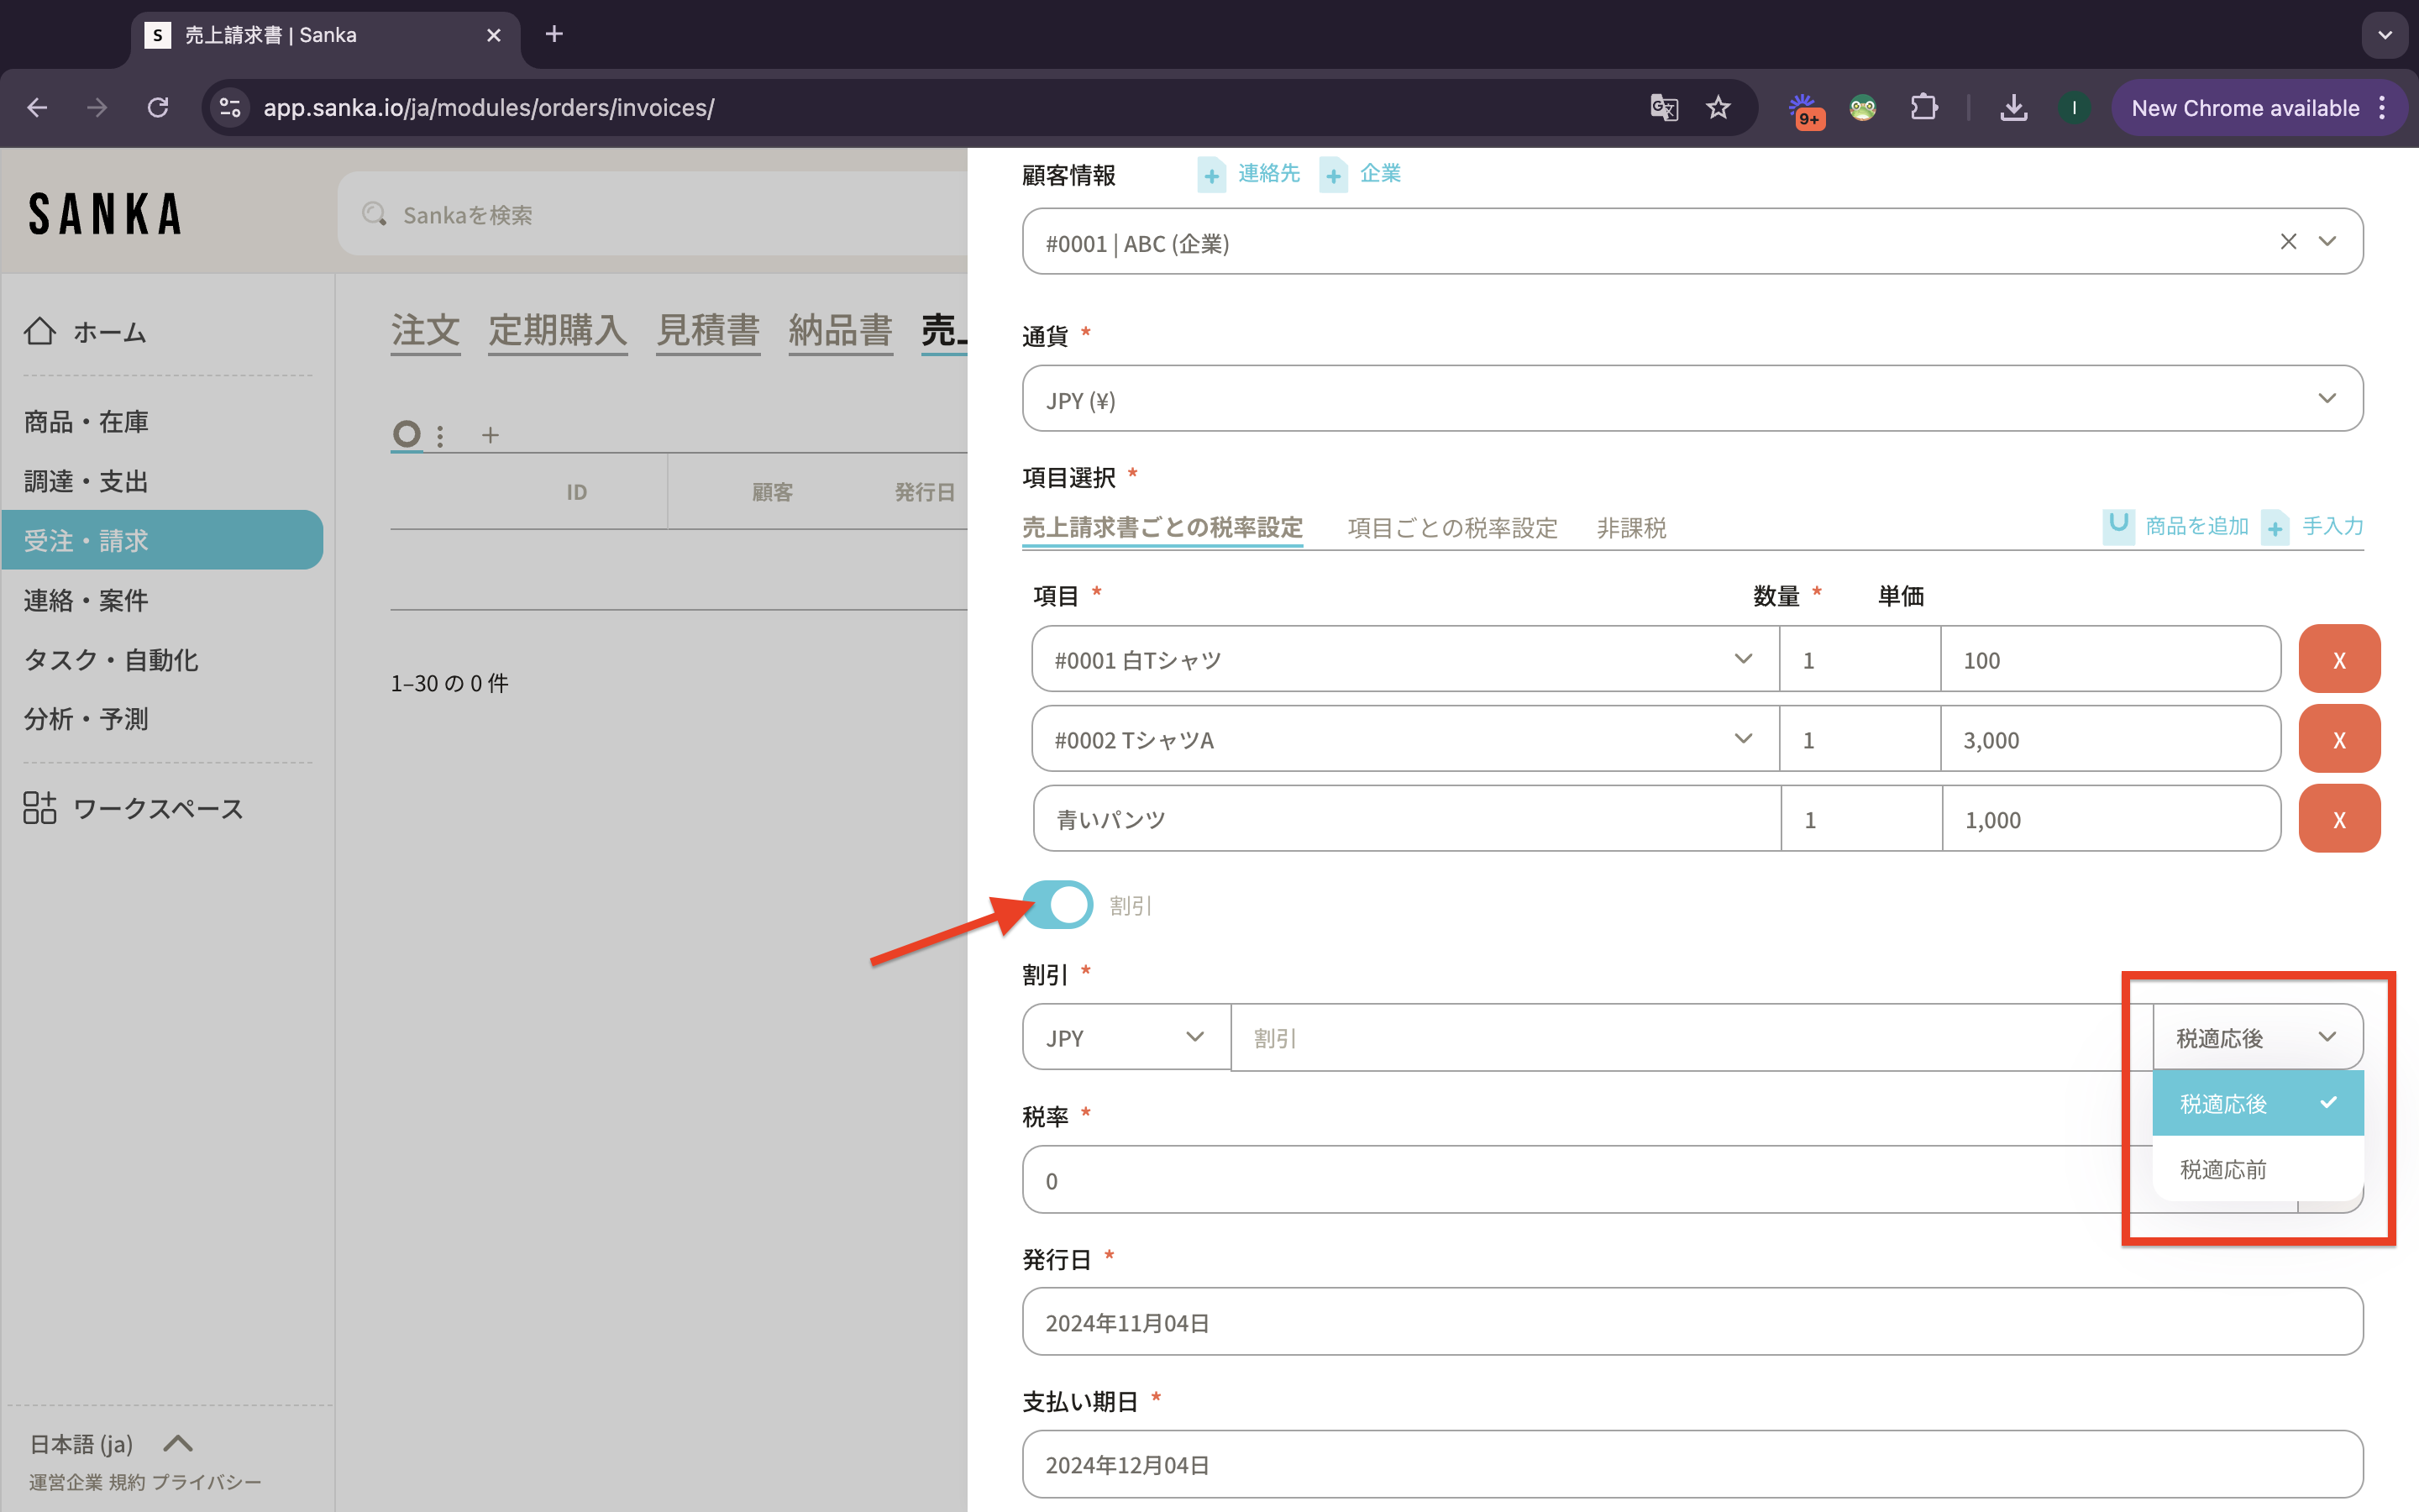Reload the page with refresh icon
This screenshot has width=2419, height=1512.
158,108
